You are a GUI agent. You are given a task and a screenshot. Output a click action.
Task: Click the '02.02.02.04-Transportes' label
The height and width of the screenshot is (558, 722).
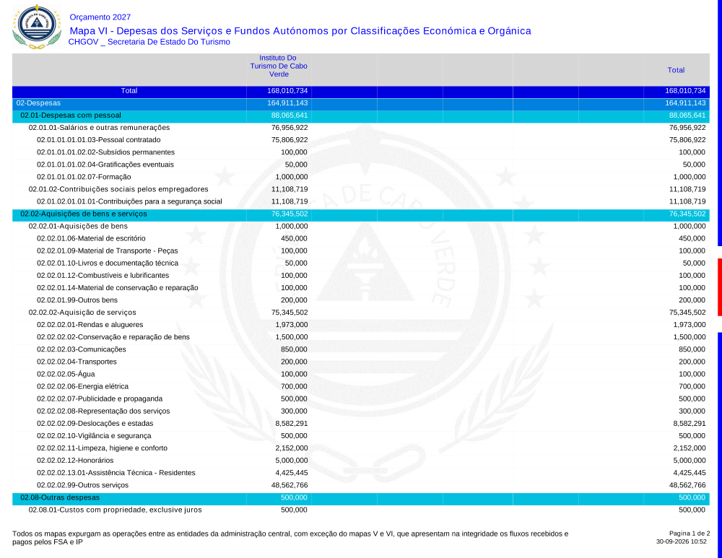[77, 362]
